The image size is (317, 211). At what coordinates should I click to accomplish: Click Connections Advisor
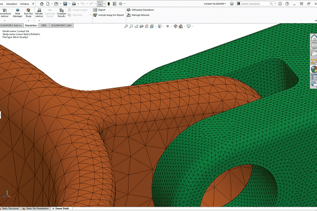(x=5, y=13)
